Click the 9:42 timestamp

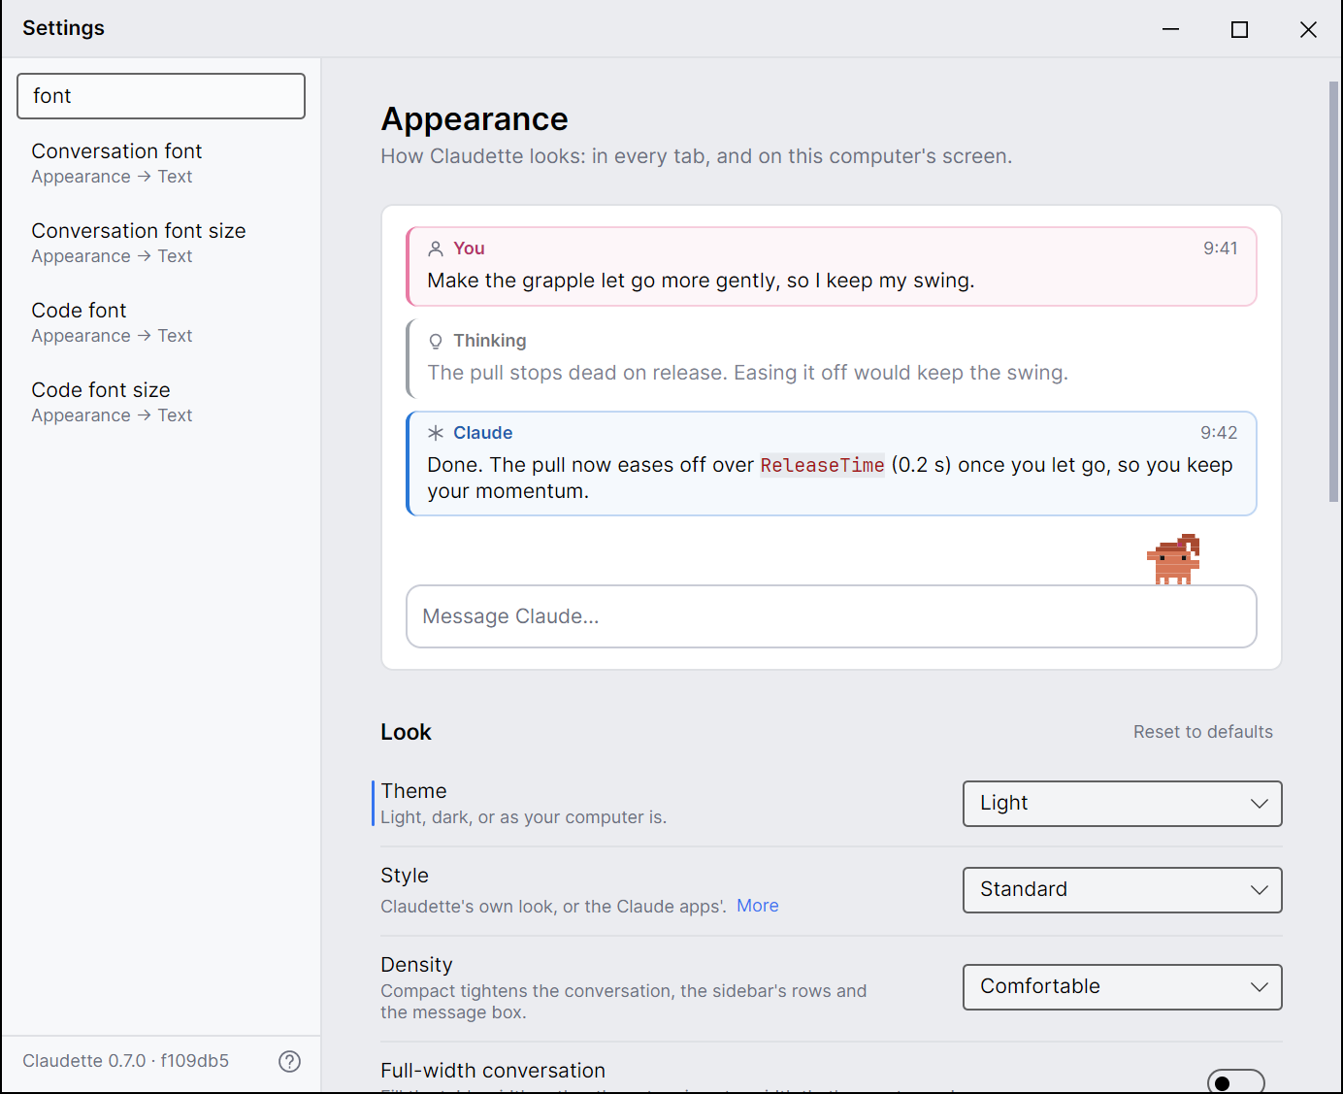[1219, 433]
